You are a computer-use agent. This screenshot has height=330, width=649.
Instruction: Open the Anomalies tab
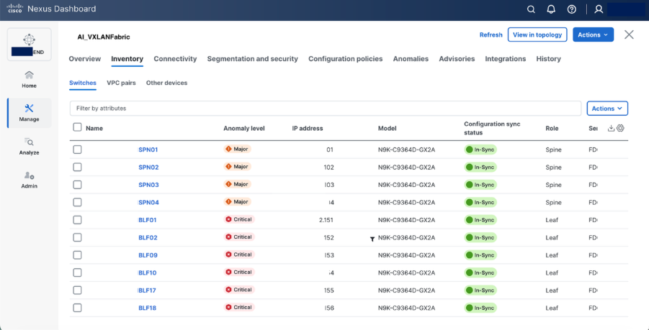(x=411, y=59)
